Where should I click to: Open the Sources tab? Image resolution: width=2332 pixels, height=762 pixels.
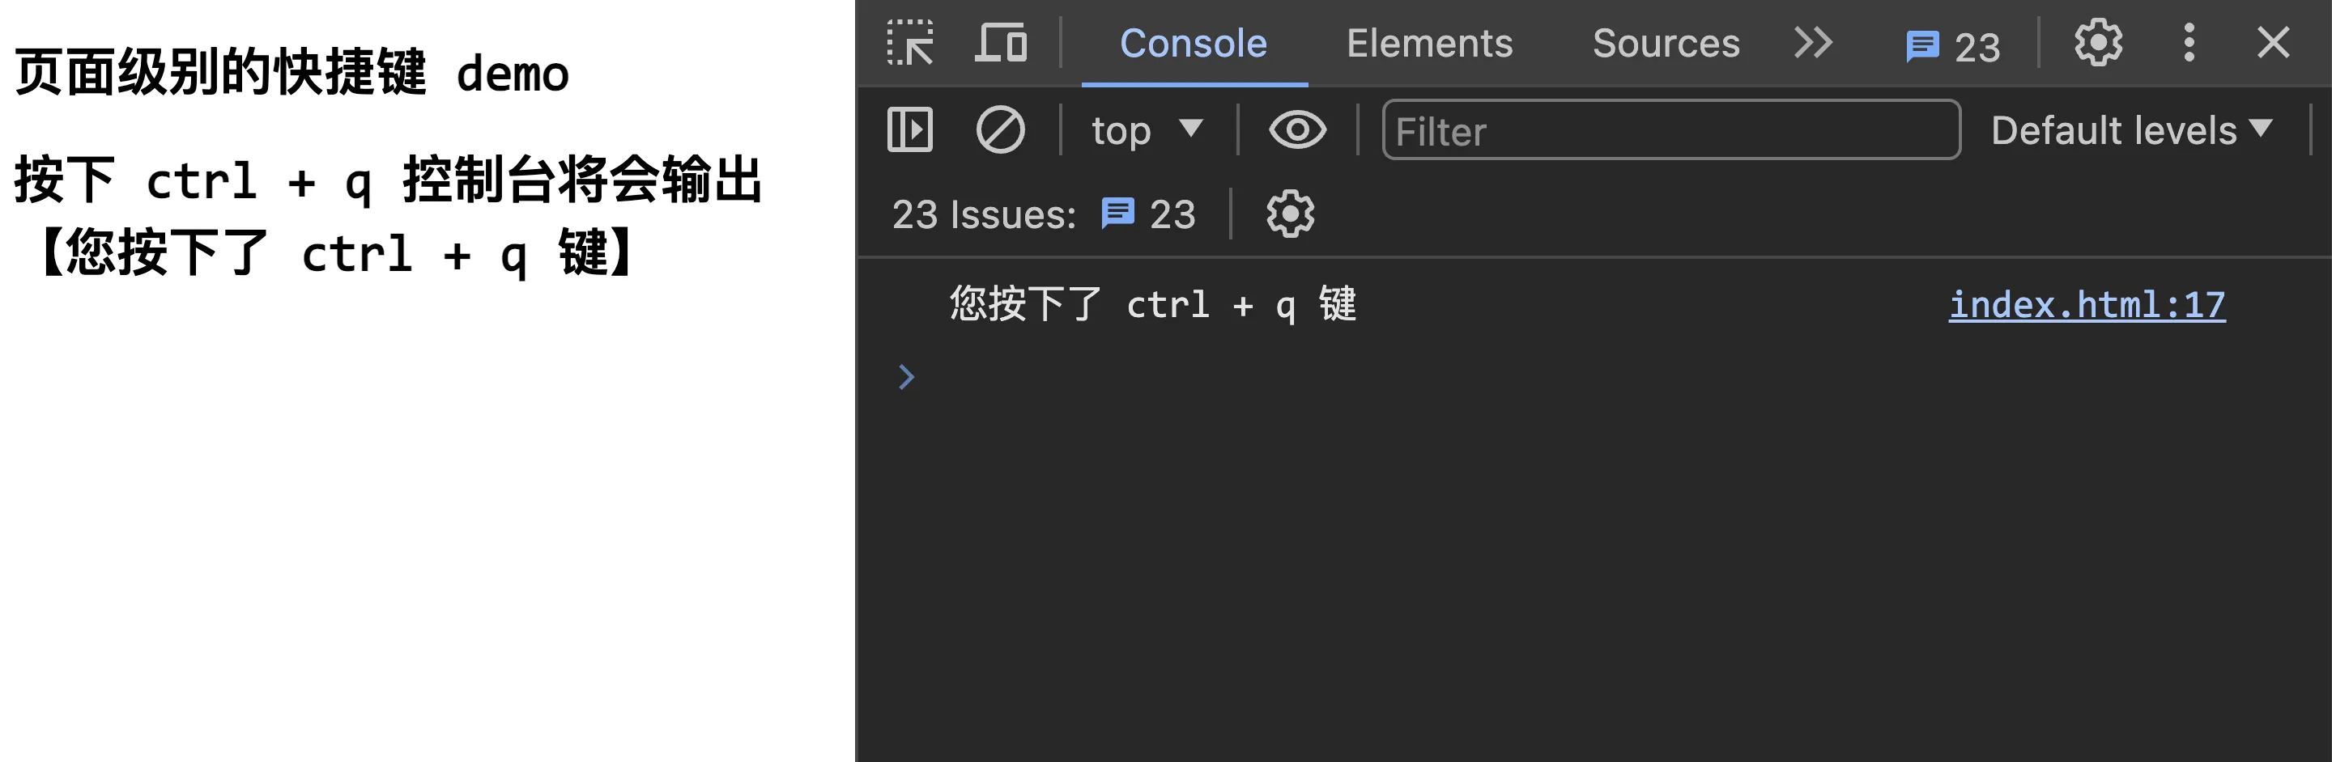click(1665, 44)
